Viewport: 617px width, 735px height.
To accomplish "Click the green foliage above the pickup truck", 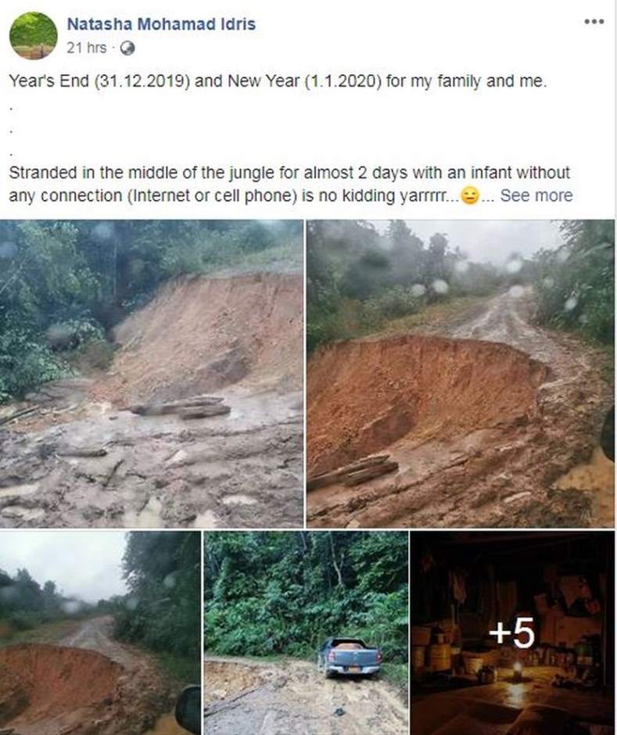I will point(306,590).
